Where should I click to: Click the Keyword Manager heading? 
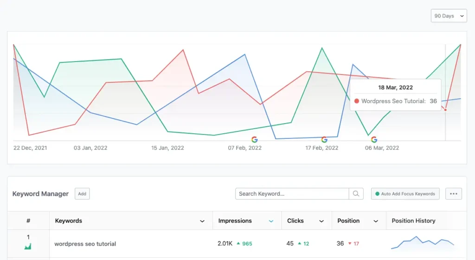[41, 194]
